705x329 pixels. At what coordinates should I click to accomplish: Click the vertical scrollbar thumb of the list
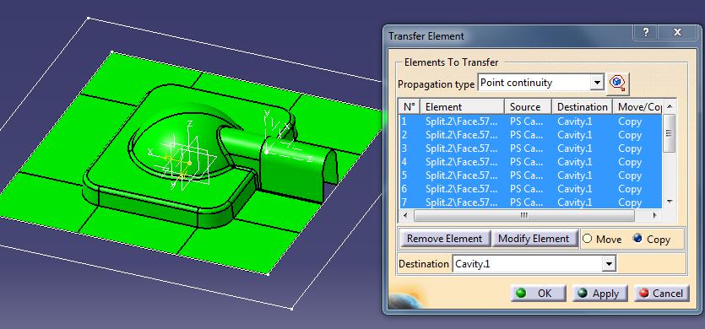(669, 133)
